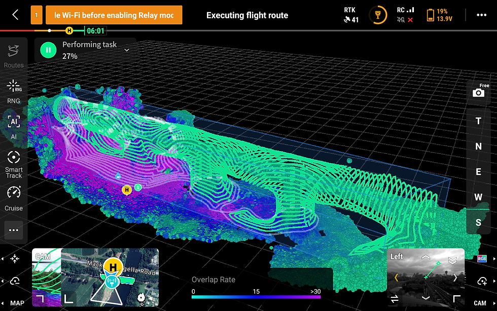Click the cloud minus icon at bottom-left
The height and width of the screenshot is (311, 497).
click(15, 281)
